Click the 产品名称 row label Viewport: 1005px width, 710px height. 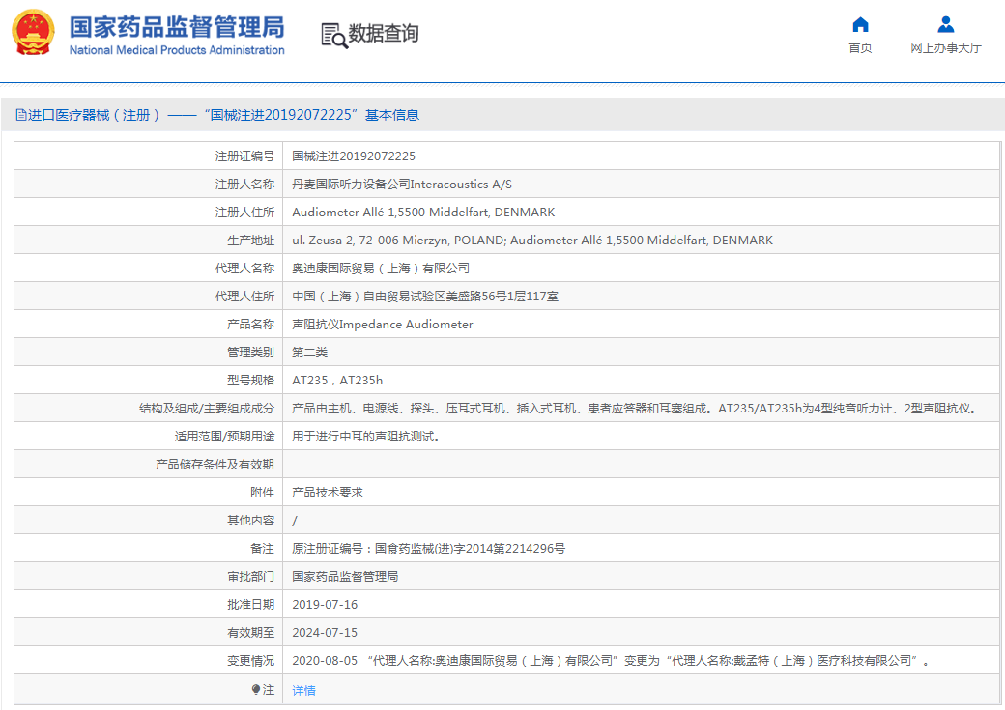click(250, 325)
